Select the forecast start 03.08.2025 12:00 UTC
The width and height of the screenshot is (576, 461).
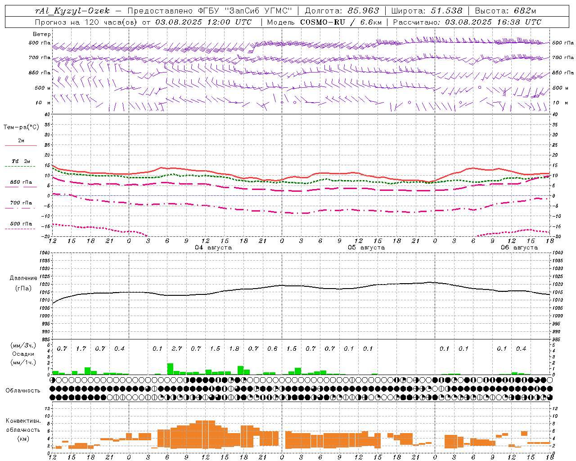[203, 22]
